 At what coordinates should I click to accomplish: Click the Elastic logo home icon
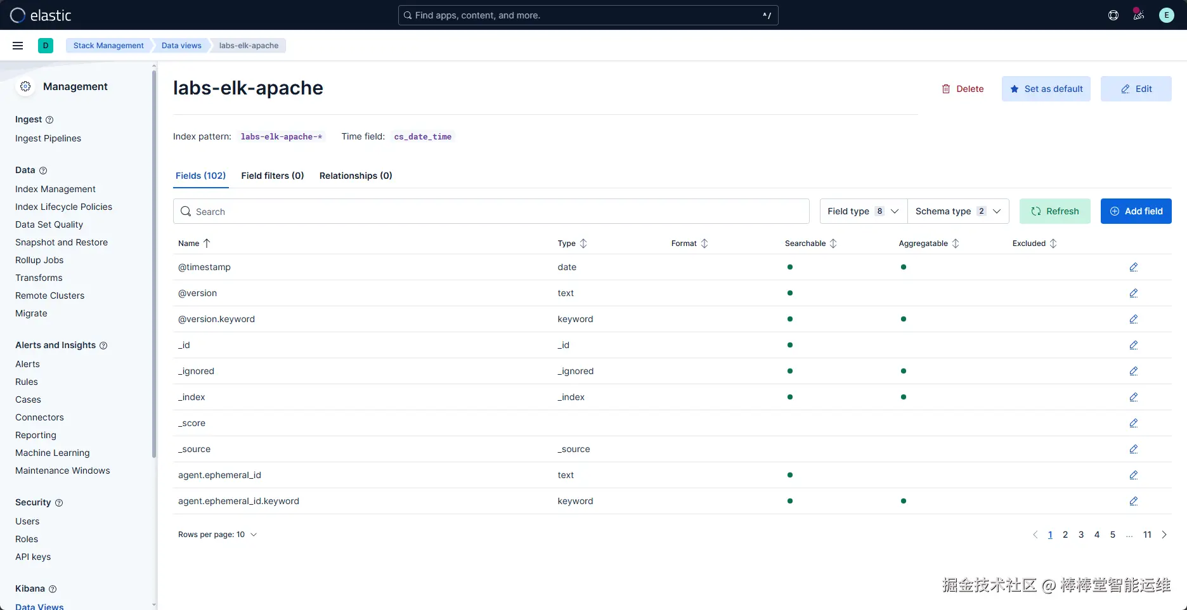[18, 15]
